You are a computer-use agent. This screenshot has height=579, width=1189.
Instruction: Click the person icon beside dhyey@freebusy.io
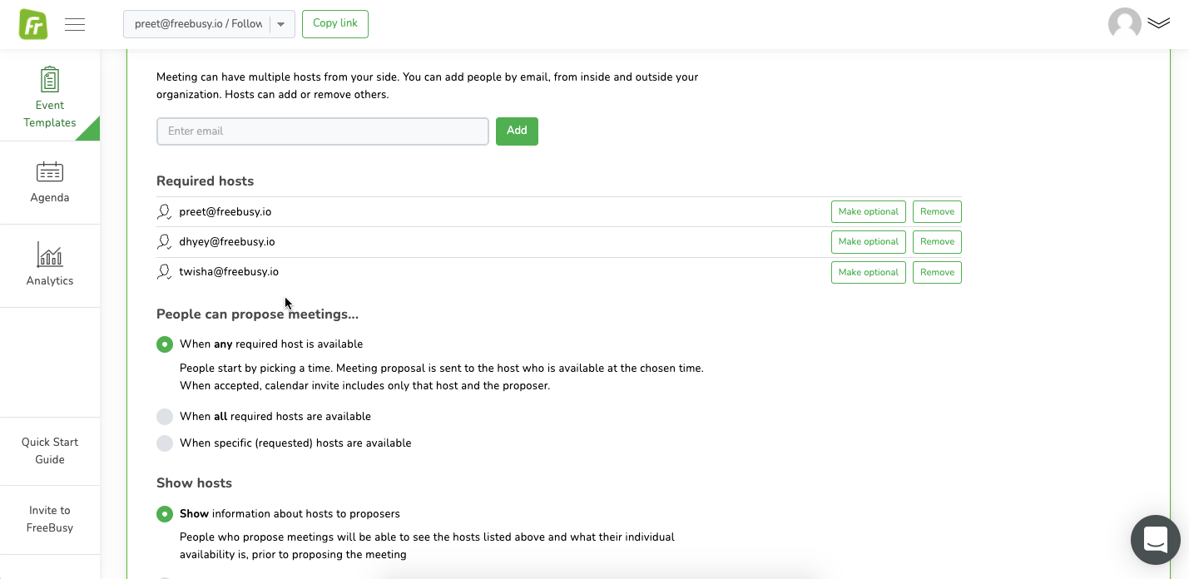click(x=165, y=242)
